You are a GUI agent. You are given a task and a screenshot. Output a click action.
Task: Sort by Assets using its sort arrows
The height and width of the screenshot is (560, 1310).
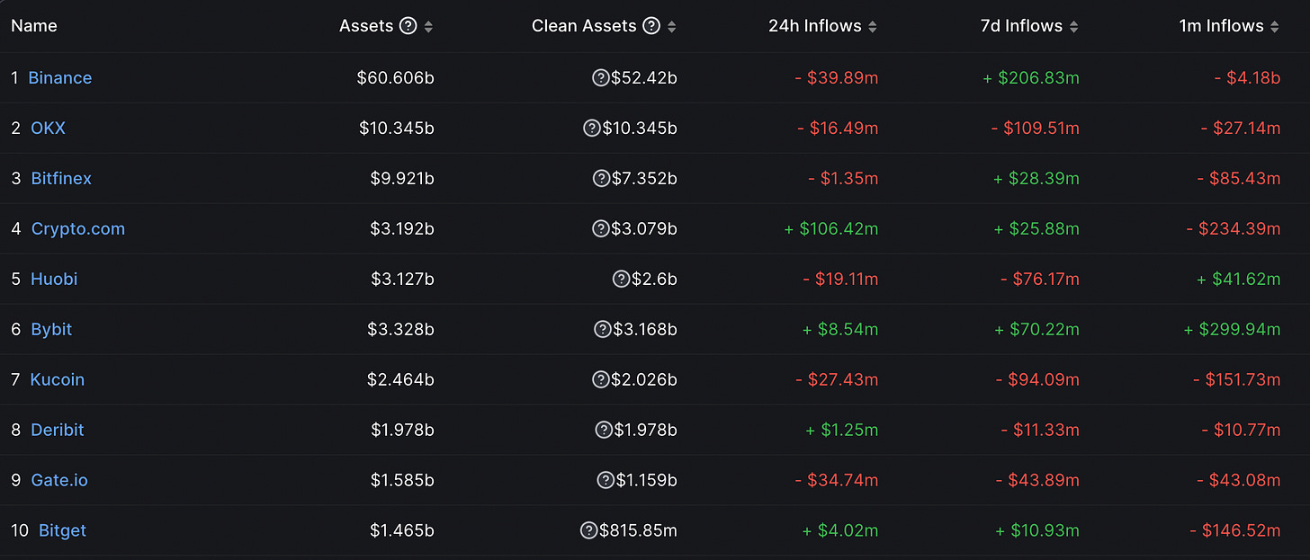point(428,27)
